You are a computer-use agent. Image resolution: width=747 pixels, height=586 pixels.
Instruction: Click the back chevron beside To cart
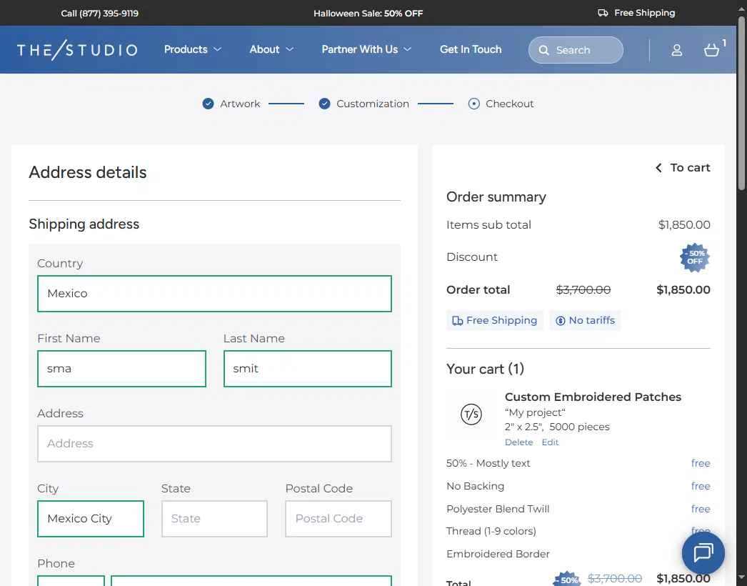pyautogui.click(x=658, y=168)
